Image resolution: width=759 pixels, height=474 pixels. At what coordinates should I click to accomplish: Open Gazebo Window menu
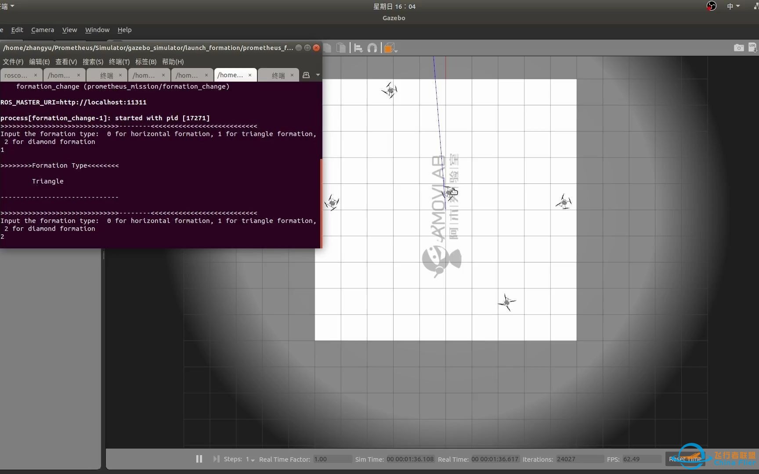tap(97, 30)
